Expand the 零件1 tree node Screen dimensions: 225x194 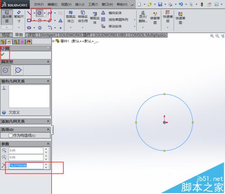(x=53, y=41)
